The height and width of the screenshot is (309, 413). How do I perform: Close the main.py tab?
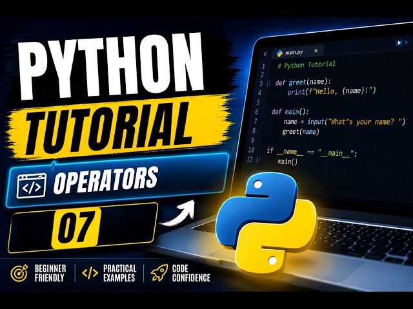[316, 51]
